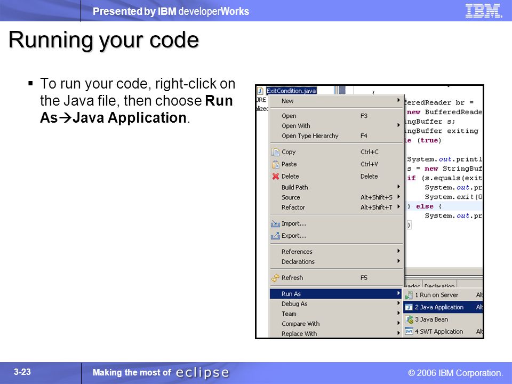Select 1 Run on Server
The width and height of the screenshot is (512, 384).
click(443, 295)
